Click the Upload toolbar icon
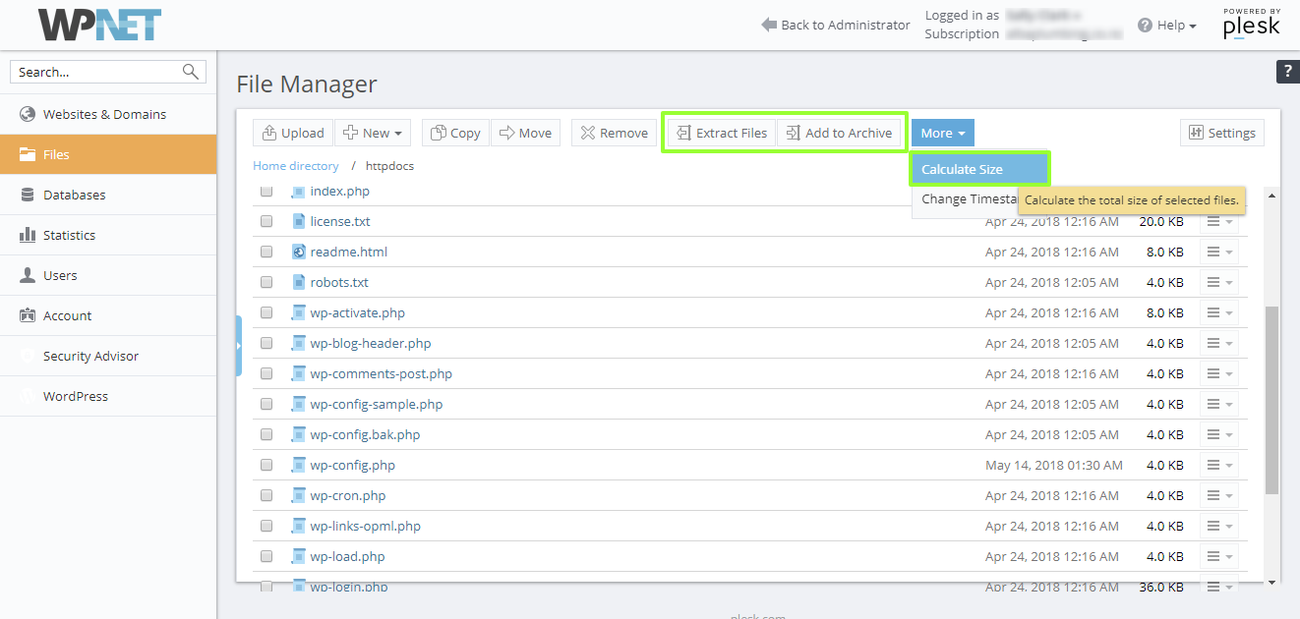The width and height of the screenshot is (1300, 619). coord(269,133)
